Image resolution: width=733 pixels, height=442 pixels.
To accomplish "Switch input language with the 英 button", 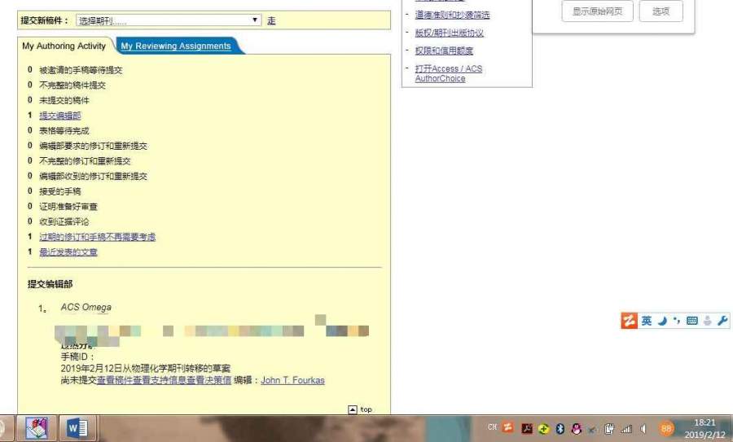I will (x=647, y=321).
